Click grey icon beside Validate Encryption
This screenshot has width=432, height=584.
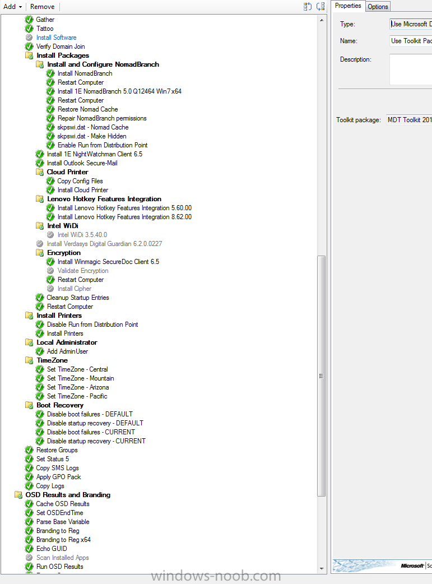click(x=50, y=270)
